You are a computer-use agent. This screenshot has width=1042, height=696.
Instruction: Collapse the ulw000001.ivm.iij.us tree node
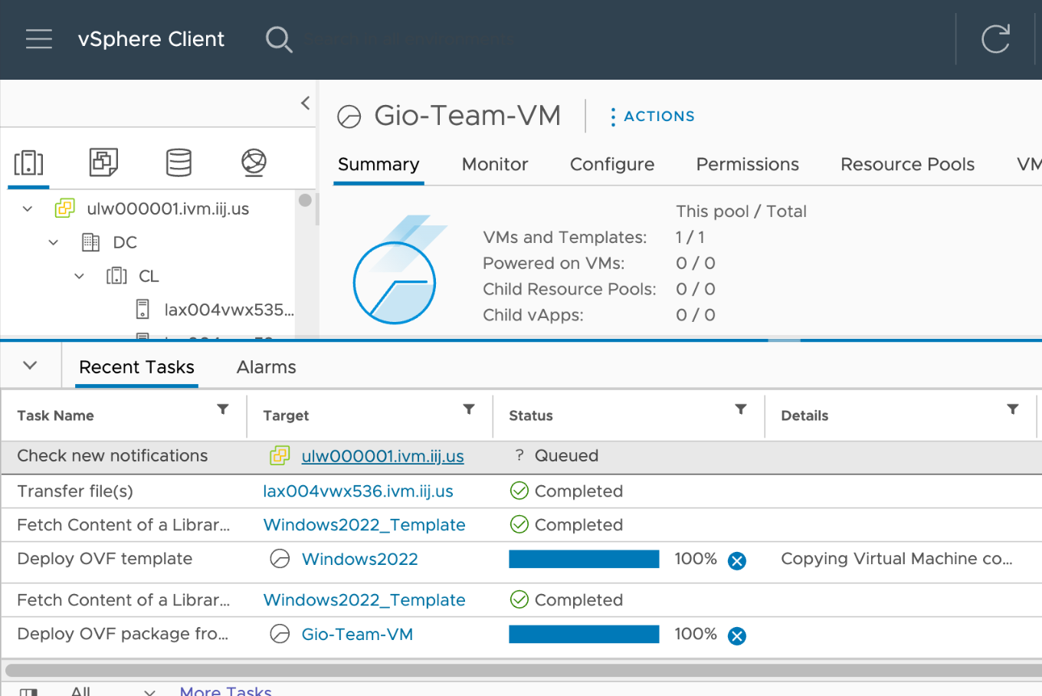point(28,208)
